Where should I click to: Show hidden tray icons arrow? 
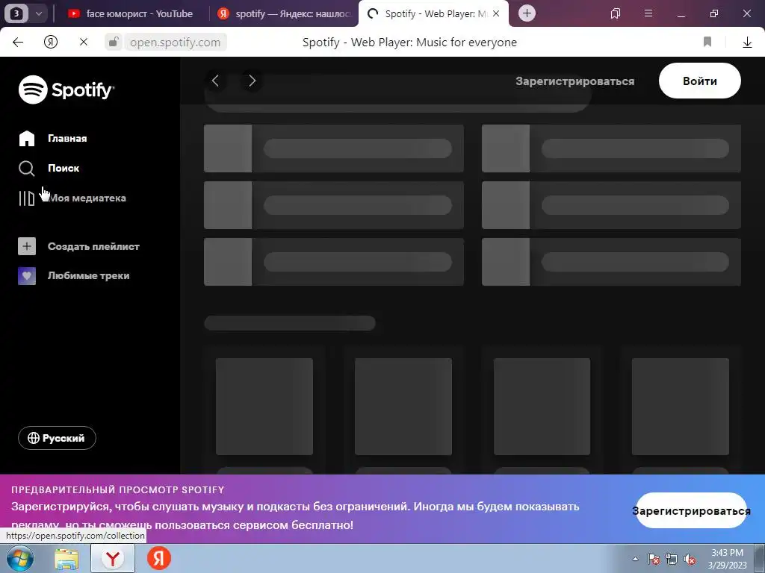[x=635, y=559]
